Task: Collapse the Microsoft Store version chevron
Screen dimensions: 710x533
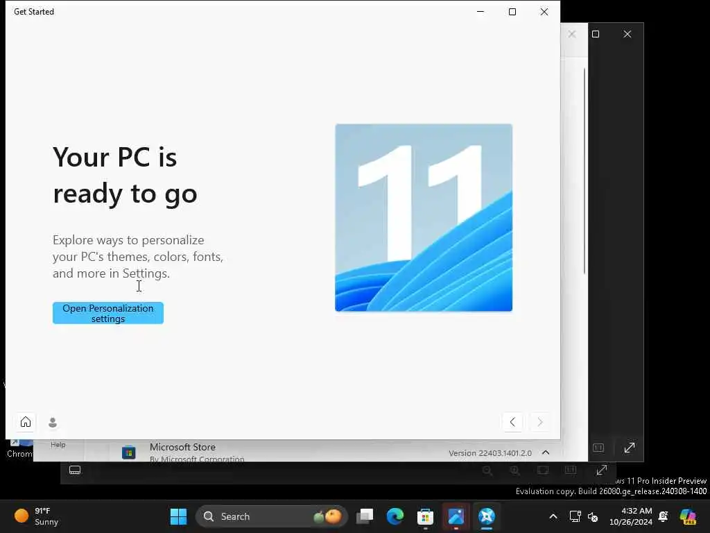Action: coord(546,452)
